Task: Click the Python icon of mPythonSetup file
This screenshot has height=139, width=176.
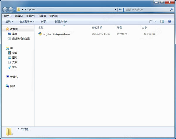Action: click(x=40, y=34)
